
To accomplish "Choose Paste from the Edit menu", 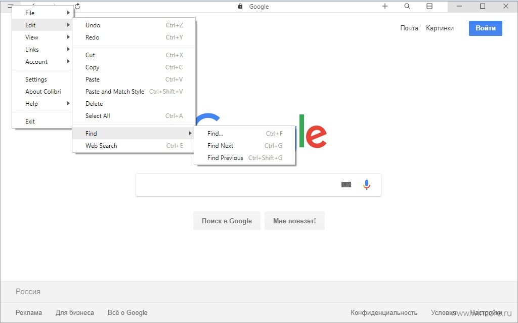I will pyautogui.click(x=134, y=79).
